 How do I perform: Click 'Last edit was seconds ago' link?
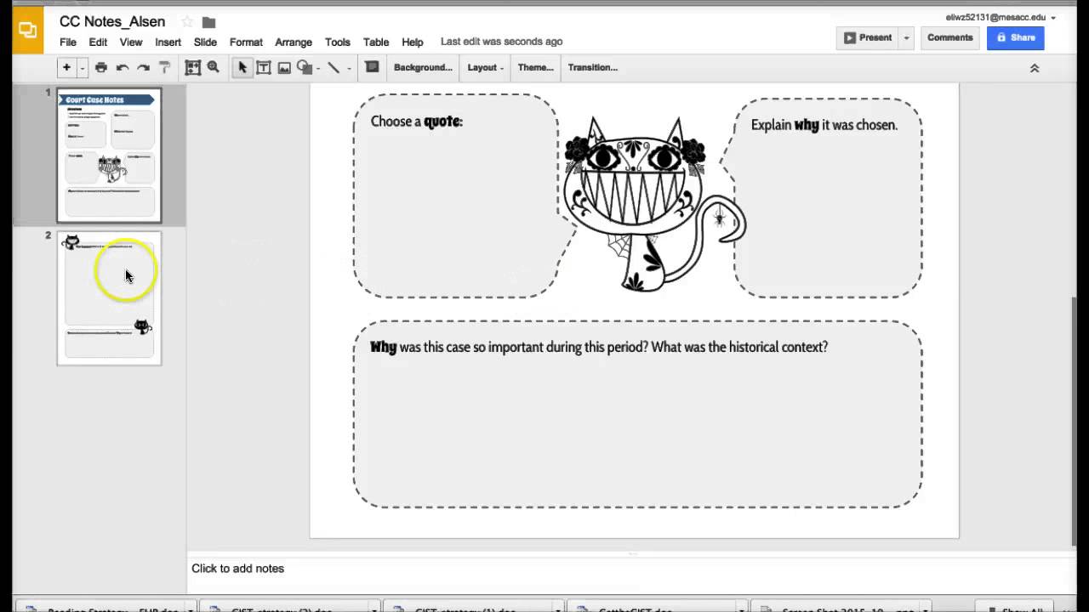pos(501,41)
